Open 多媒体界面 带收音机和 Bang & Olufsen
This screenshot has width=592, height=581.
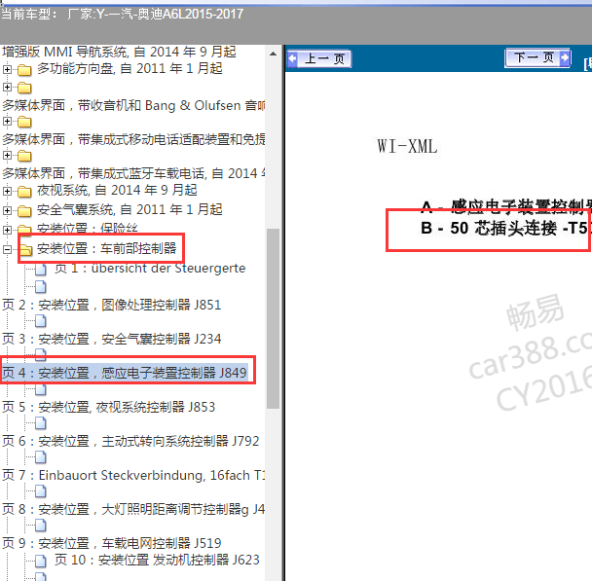[133, 105]
